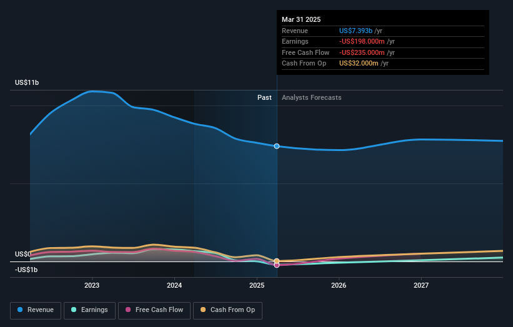Click the US$32.000m cash from op value
513x327 pixels.
[x=359, y=64]
